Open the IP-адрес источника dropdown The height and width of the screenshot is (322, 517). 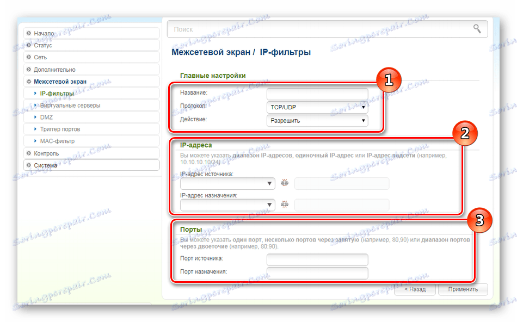coord(227,183)
